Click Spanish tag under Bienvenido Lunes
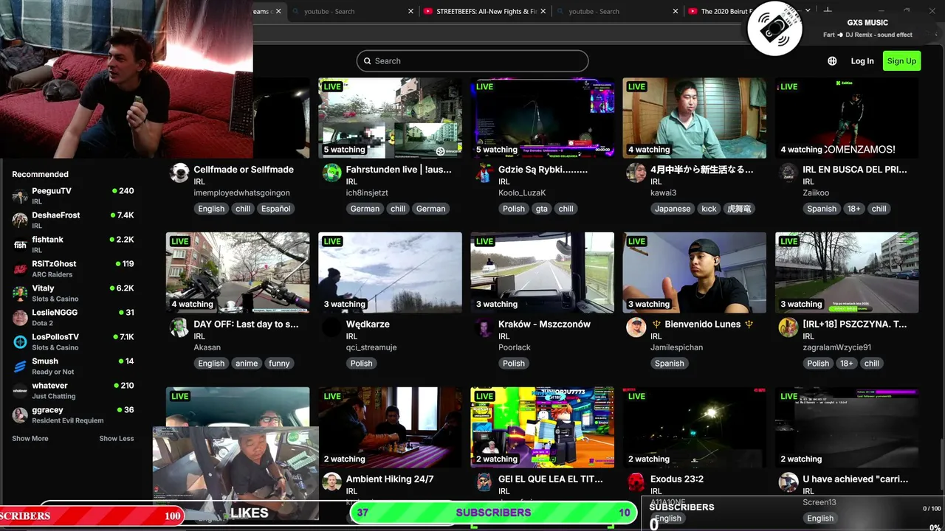 coord(670,364)
